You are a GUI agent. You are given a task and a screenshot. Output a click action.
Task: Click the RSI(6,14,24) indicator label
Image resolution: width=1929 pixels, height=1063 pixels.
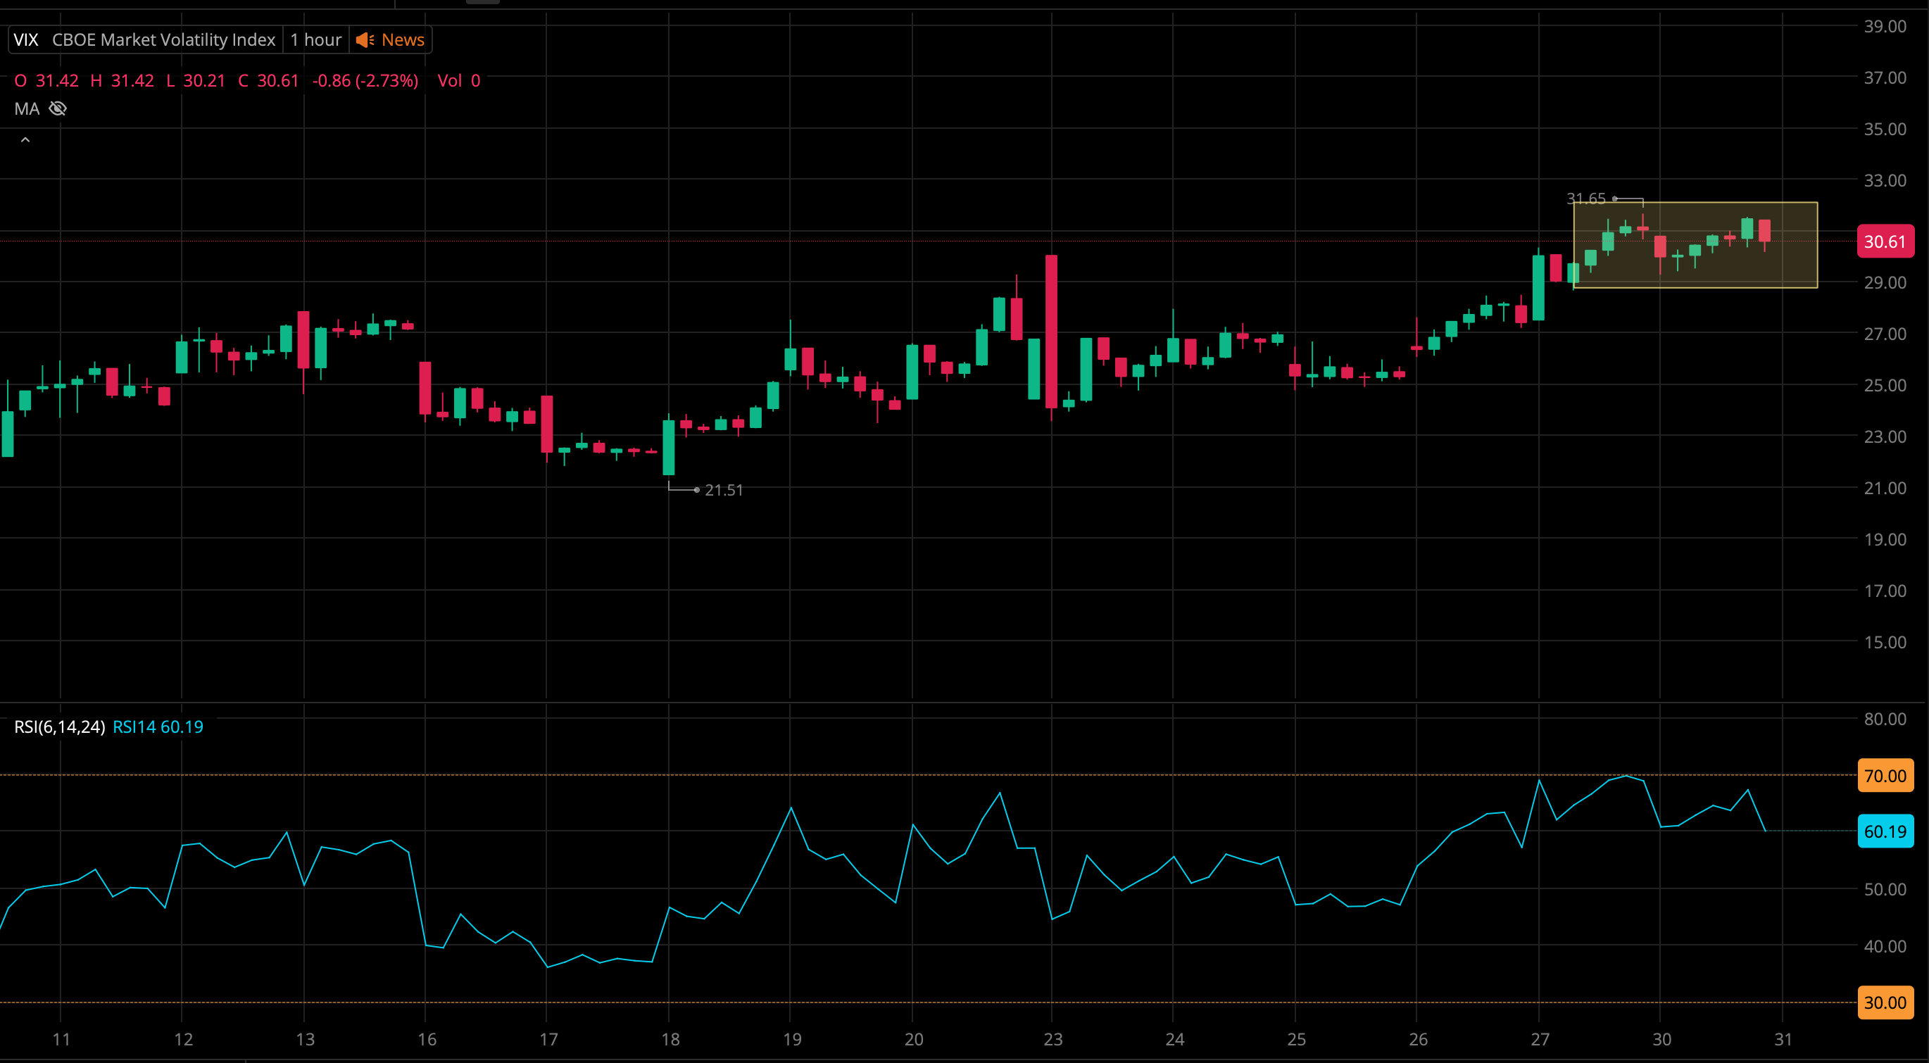tap(59, 727)
